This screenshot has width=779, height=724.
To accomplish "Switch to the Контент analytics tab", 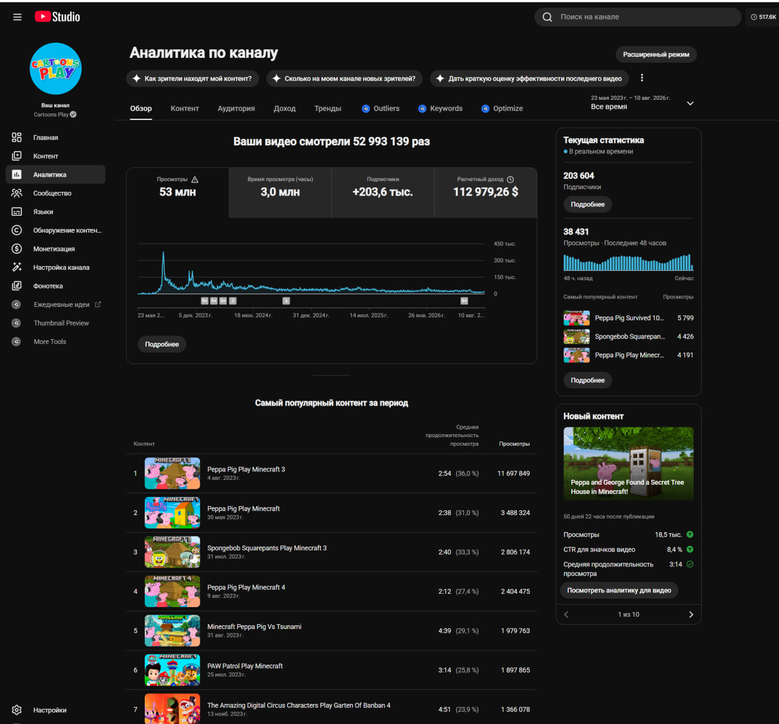I will tap(184, 108).
